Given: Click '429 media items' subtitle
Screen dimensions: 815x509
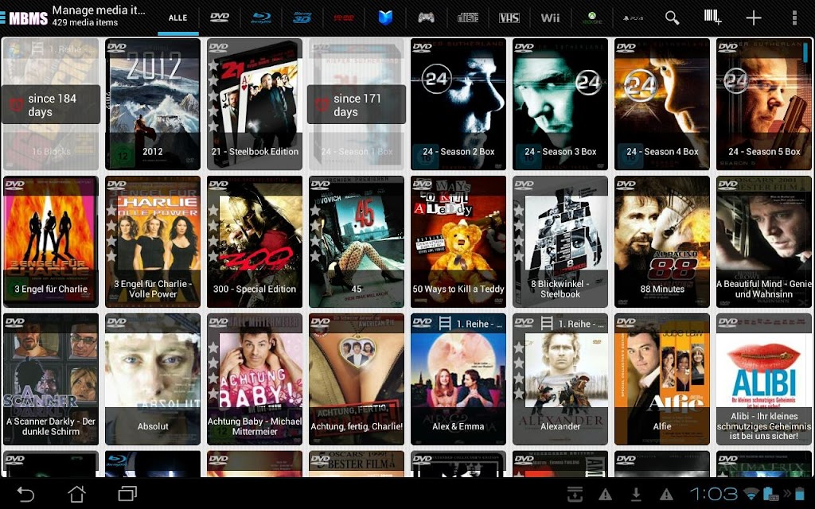Looking at the screenshot, I should [x=84, y=23].
